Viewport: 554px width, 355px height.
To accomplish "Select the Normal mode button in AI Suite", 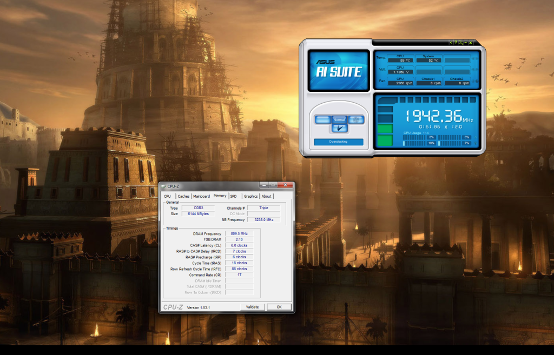I will (339, 119).
